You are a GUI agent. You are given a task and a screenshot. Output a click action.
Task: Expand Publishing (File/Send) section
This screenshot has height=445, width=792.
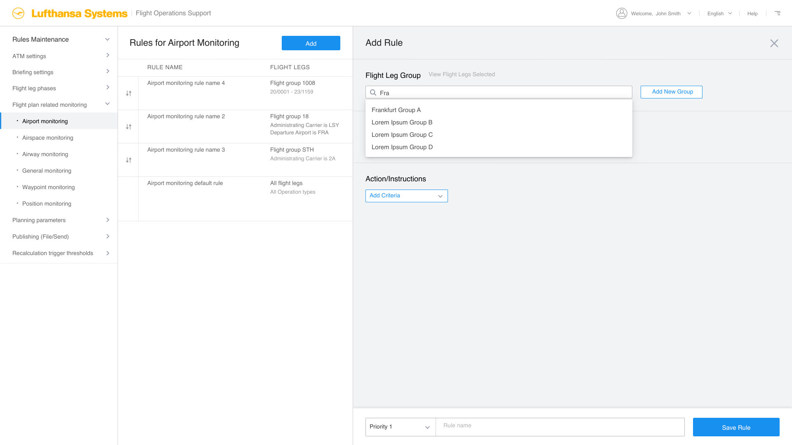point(108,237)
